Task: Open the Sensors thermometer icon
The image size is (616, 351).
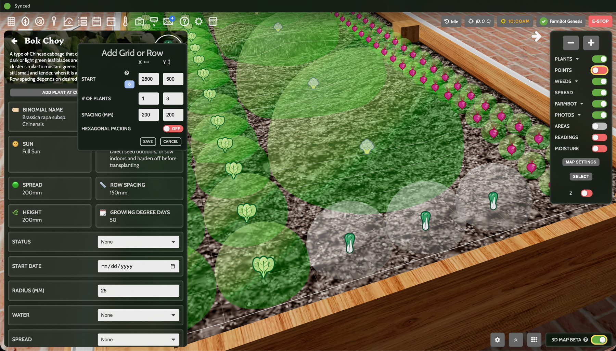Action: 125,22
